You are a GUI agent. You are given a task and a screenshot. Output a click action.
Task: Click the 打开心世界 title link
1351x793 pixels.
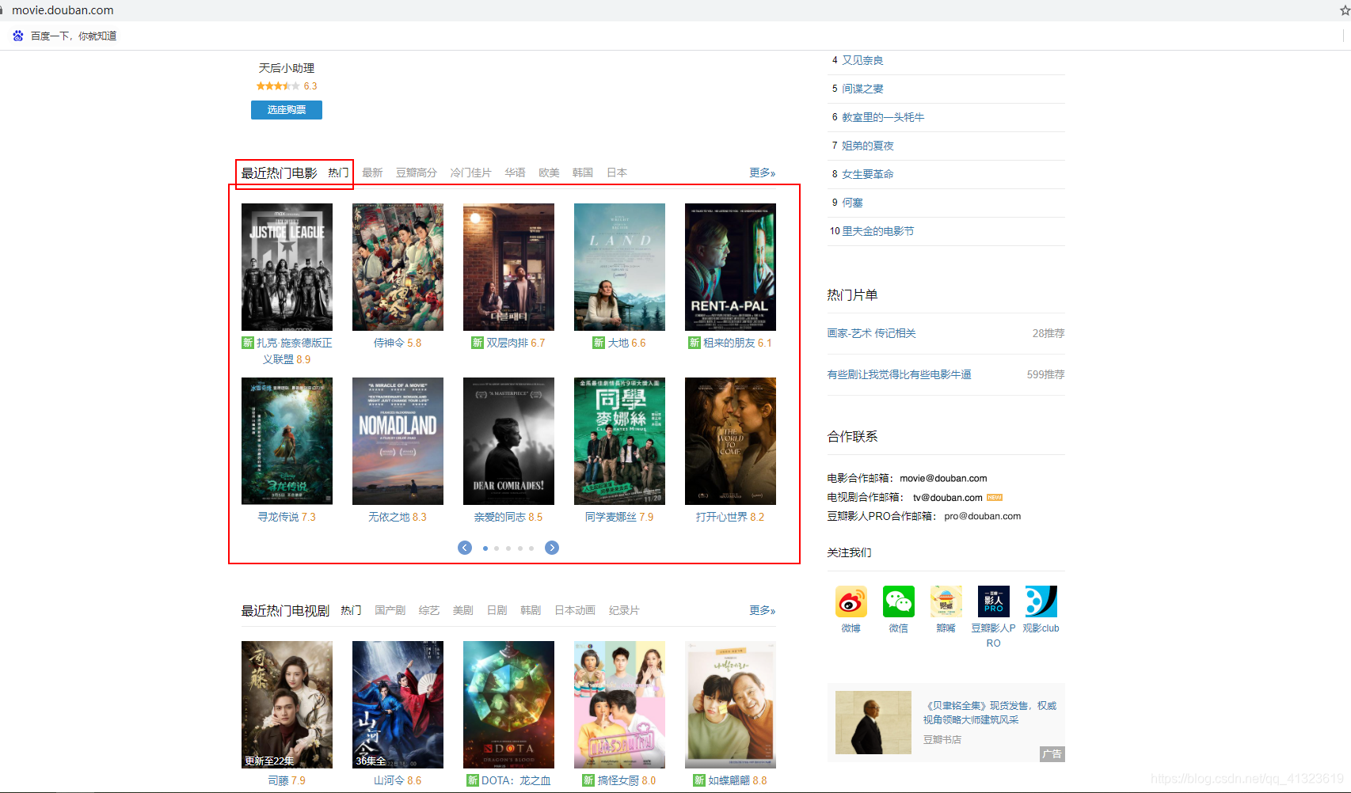point(721,517)
